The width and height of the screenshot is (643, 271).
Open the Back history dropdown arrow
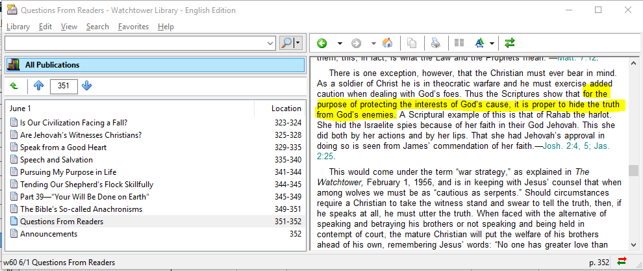pyautogui.click(x=339, y=44)
